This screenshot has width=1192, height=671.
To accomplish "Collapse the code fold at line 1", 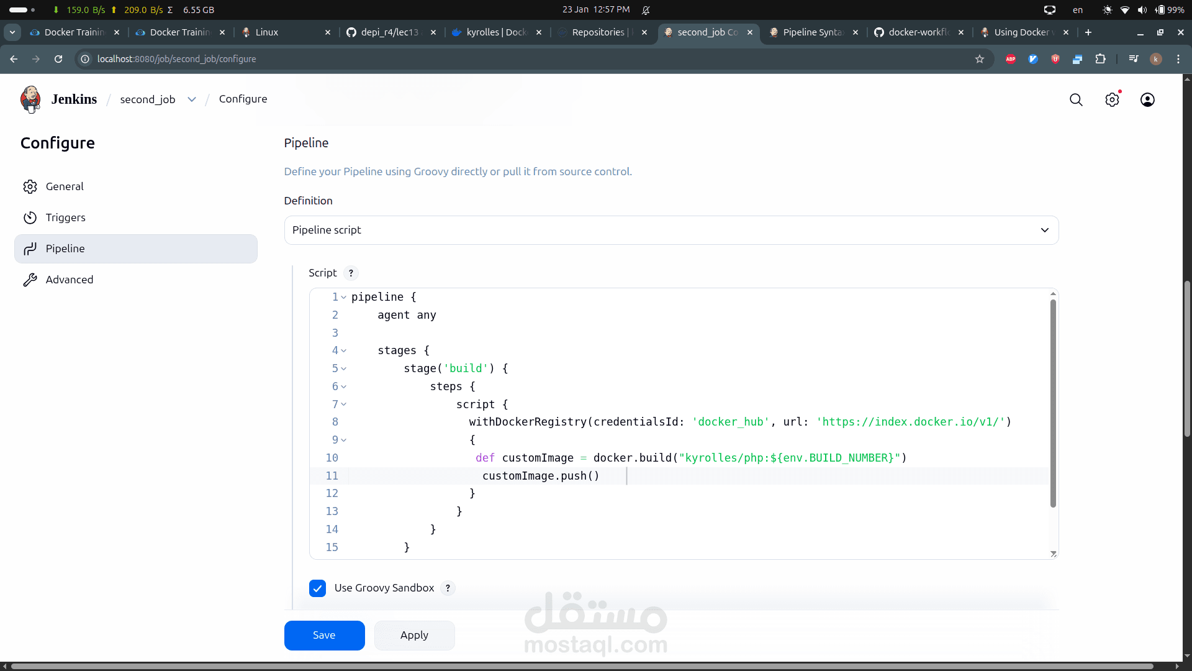I will [343, 298].
